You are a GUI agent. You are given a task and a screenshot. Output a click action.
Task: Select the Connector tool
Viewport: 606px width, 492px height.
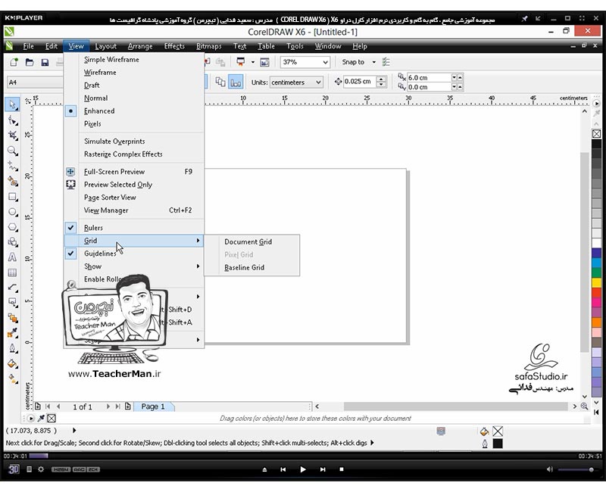pyautogui.click(x=12, y=303)
